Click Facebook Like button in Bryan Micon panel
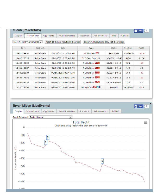 pyautogui.click(x=139, y=106)
